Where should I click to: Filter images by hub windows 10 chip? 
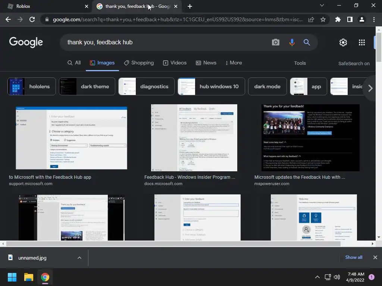pos(211,86)
